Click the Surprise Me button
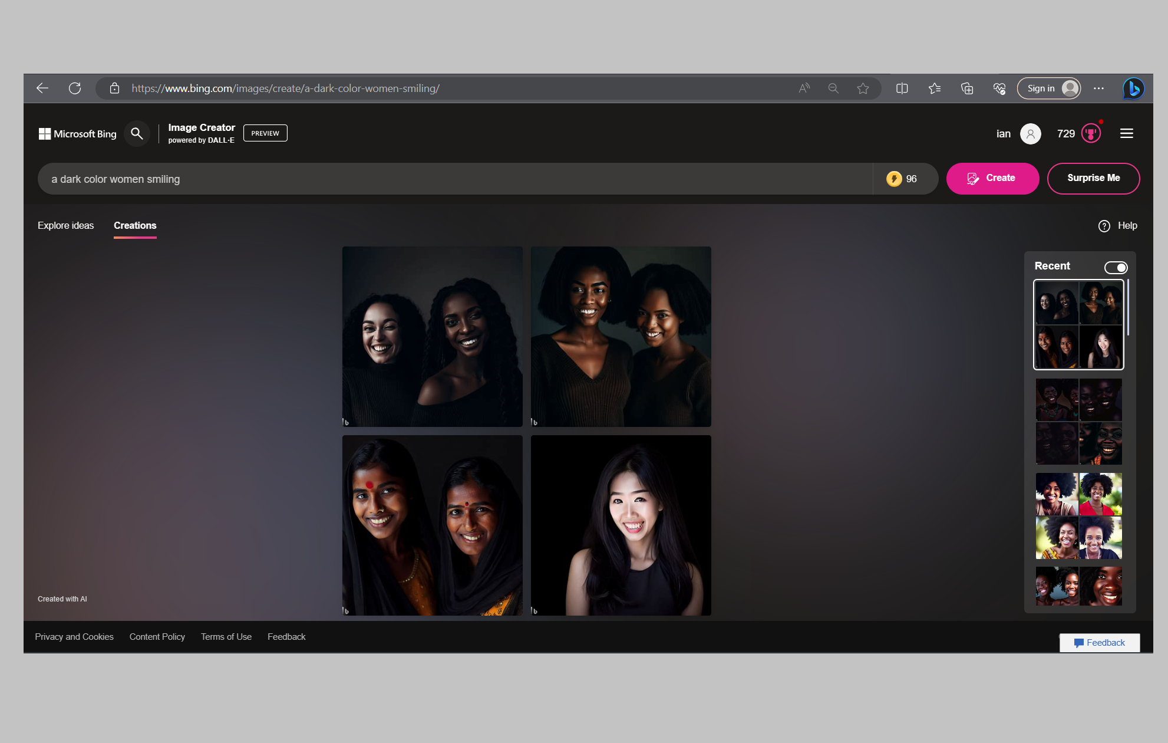Image resolution: width=1168 pixels, height=743 pixels. coord(1093,178)
